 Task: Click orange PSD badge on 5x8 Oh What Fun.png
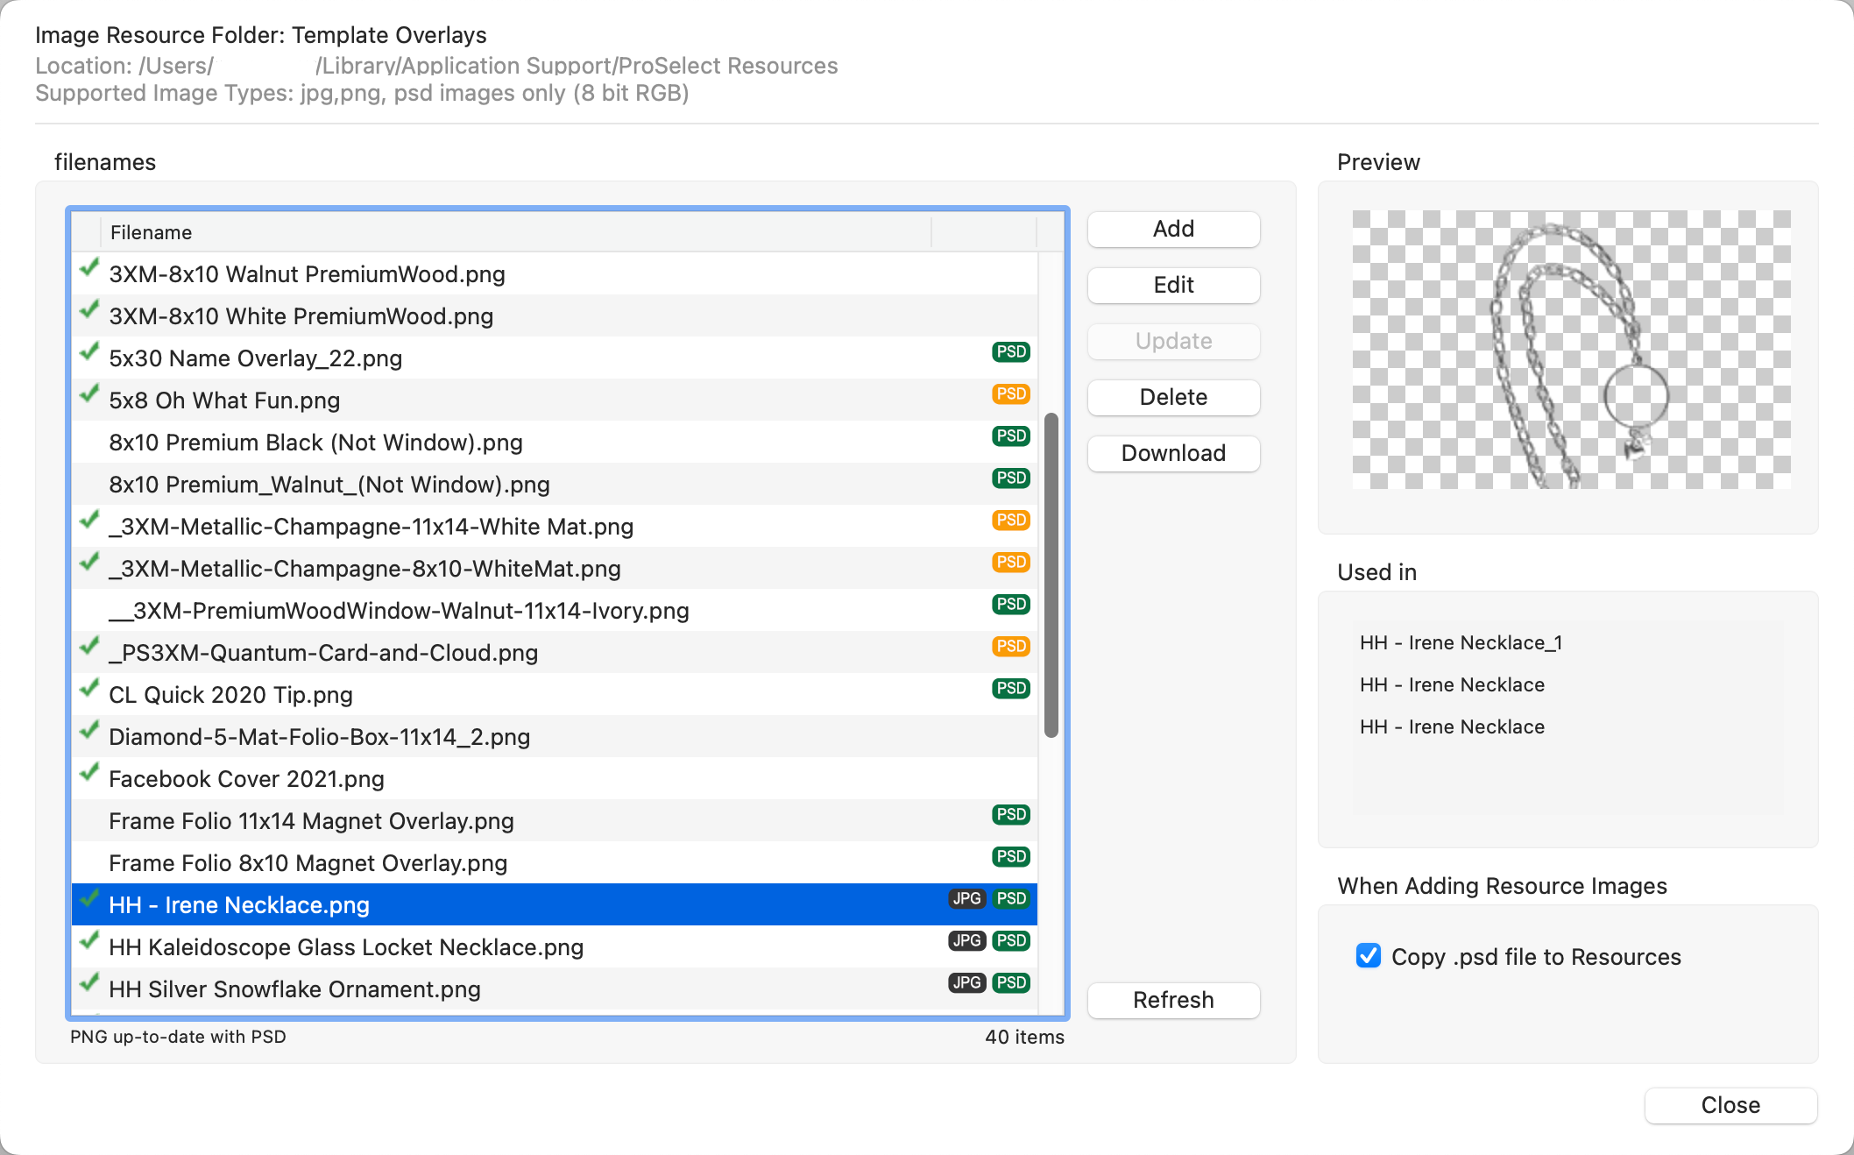pyautogui.click(x=1010, y=394)
